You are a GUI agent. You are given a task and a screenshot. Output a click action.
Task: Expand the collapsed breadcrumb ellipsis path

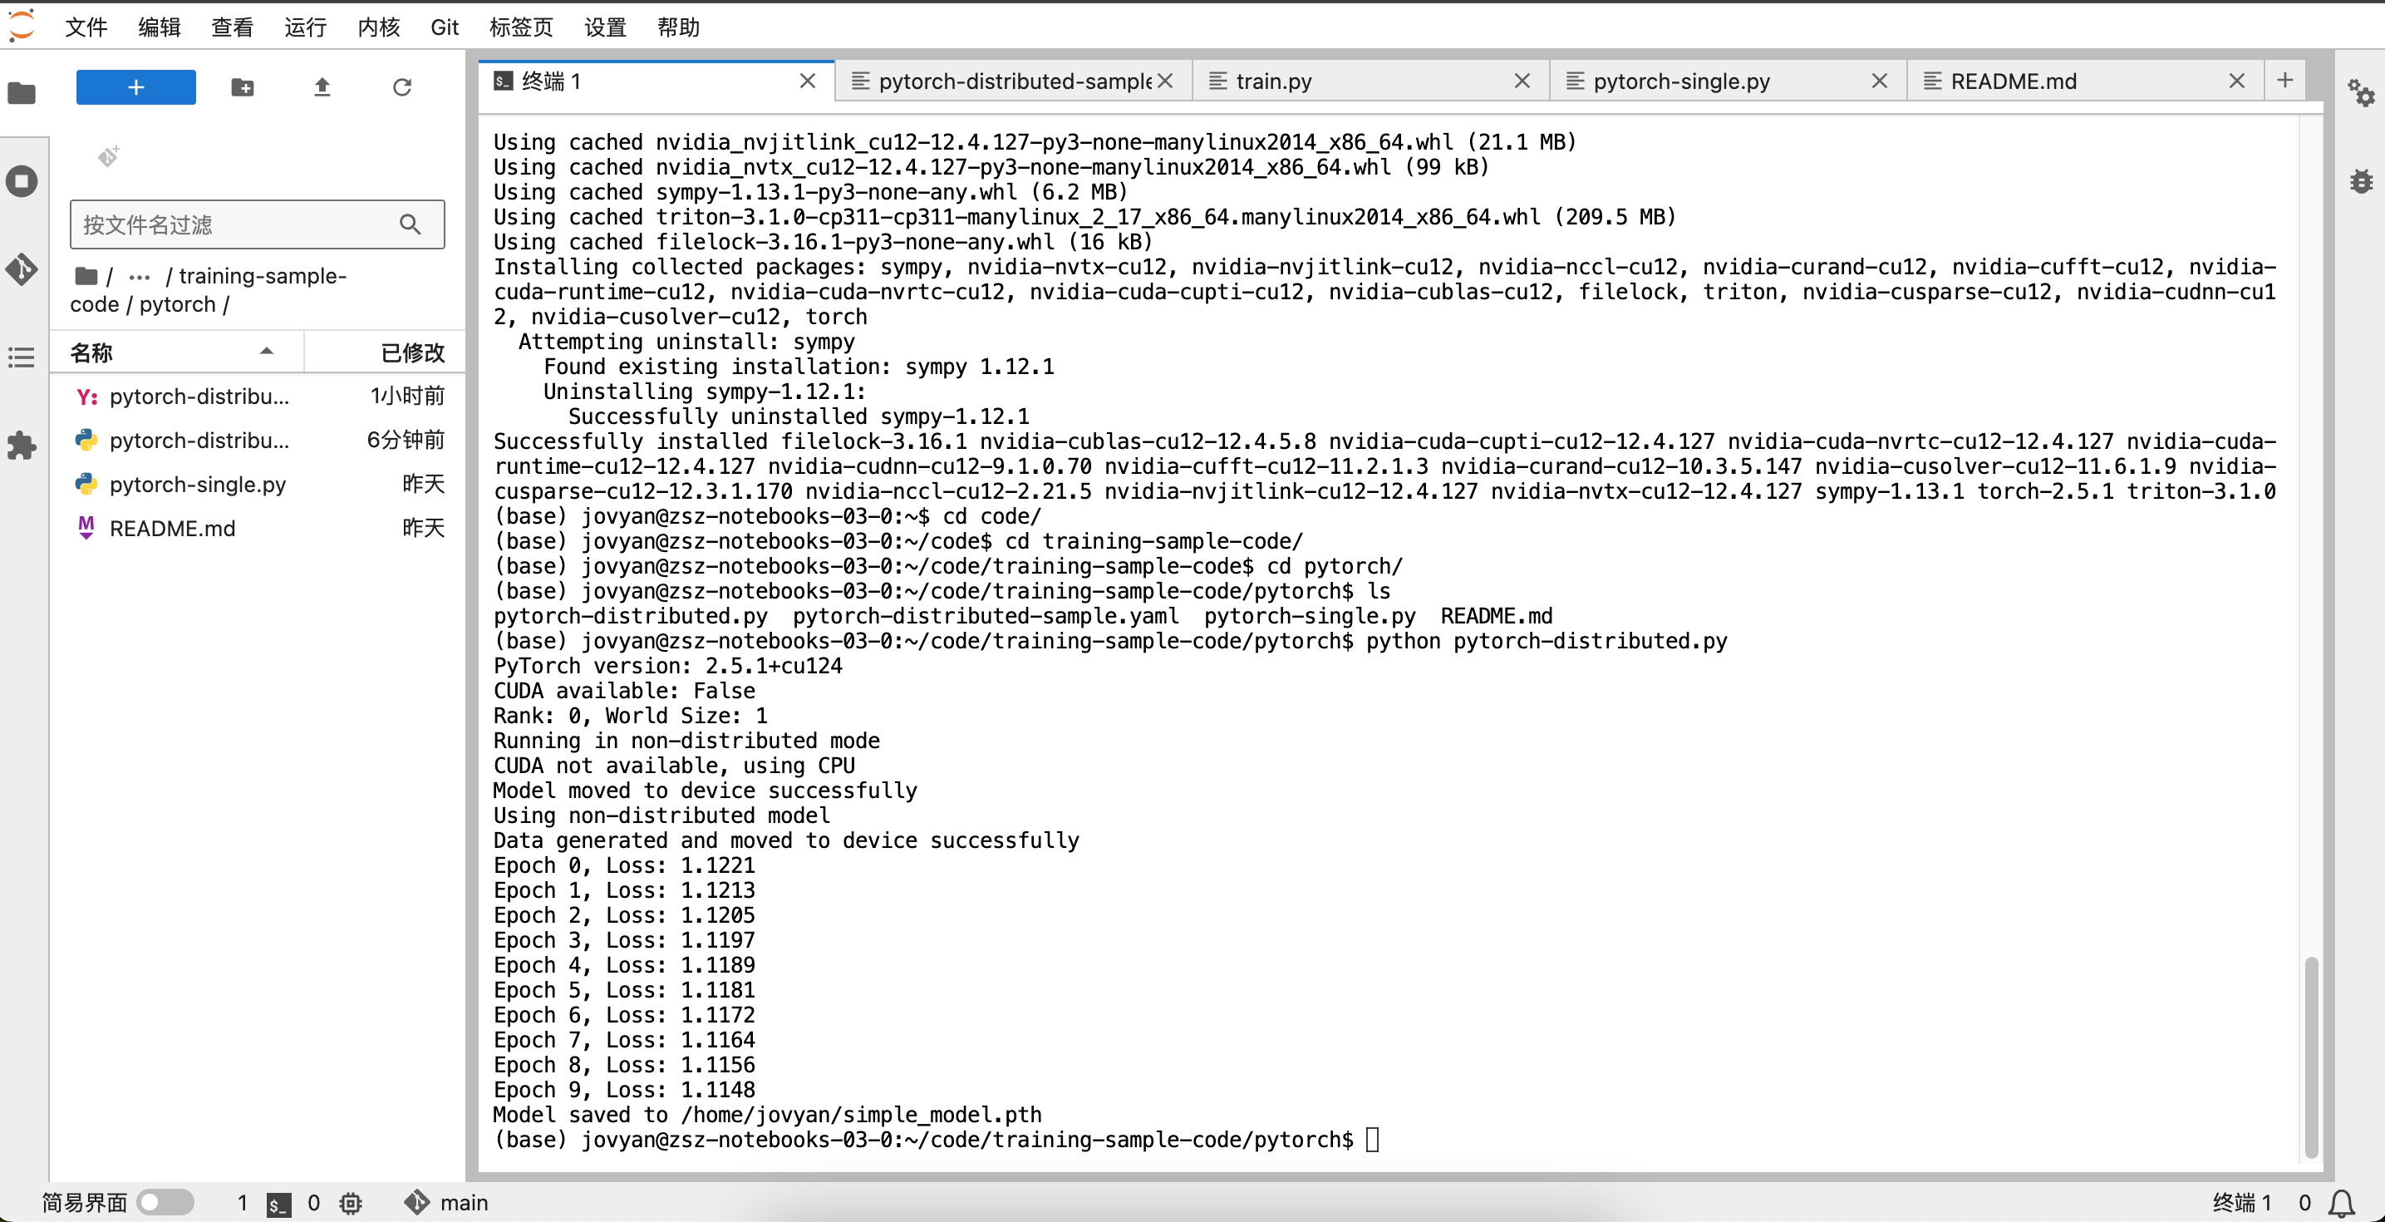[139, 276]
